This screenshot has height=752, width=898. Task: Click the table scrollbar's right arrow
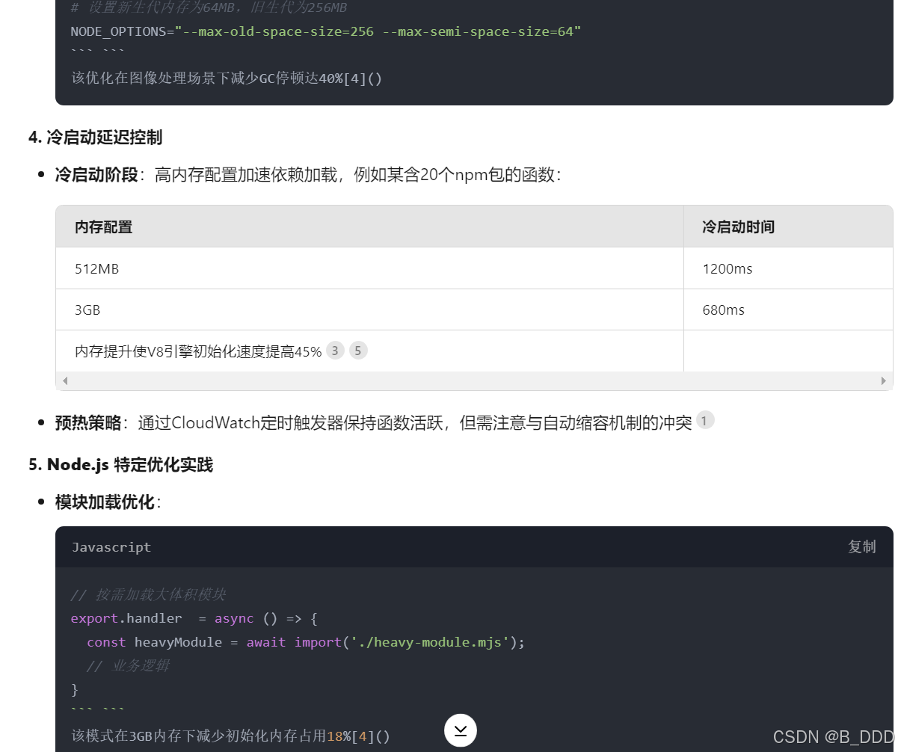pyautogui.click(x=884, y=380)
